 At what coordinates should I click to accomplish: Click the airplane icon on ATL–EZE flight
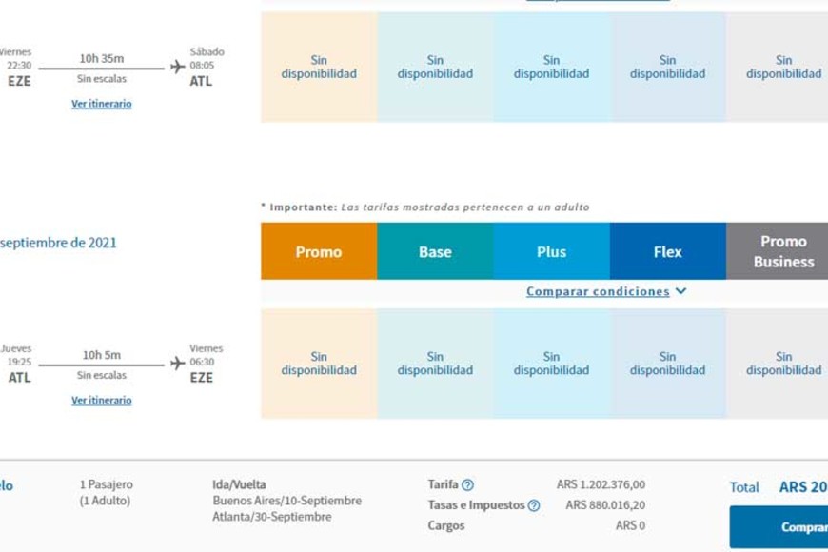click(x=177, y=363)
